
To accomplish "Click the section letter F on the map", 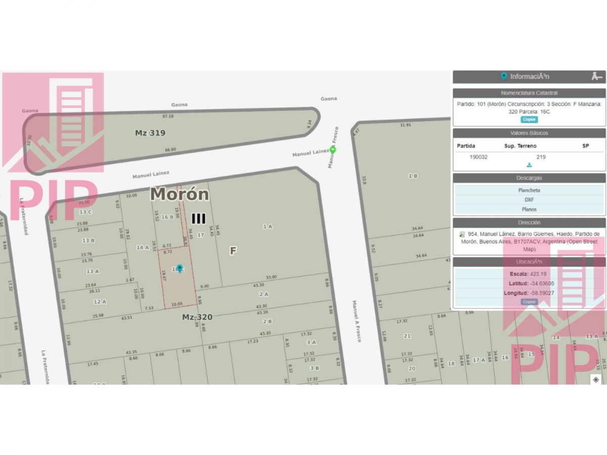I will coord(233,251).
